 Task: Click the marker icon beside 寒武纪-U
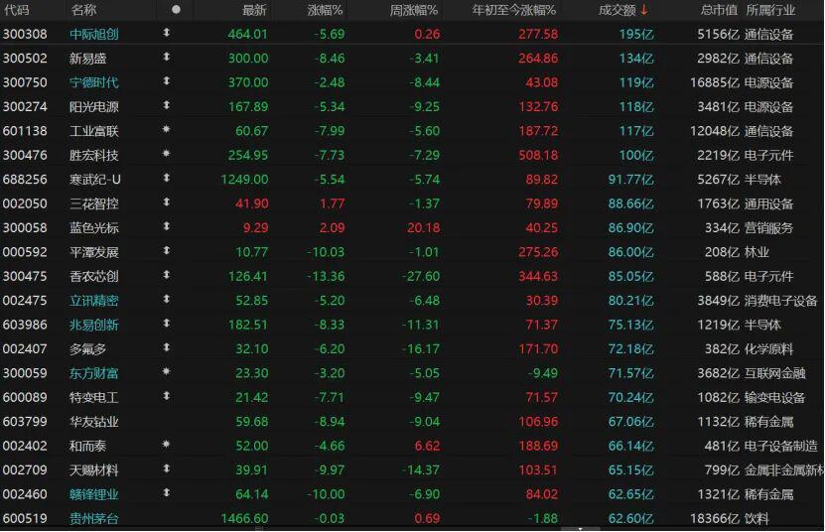pyautogui.click(x=166, y=179)
